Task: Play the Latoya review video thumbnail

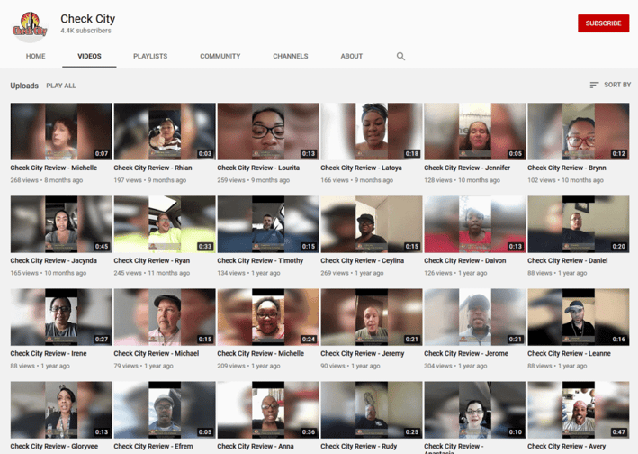Action: pos(371,132)
